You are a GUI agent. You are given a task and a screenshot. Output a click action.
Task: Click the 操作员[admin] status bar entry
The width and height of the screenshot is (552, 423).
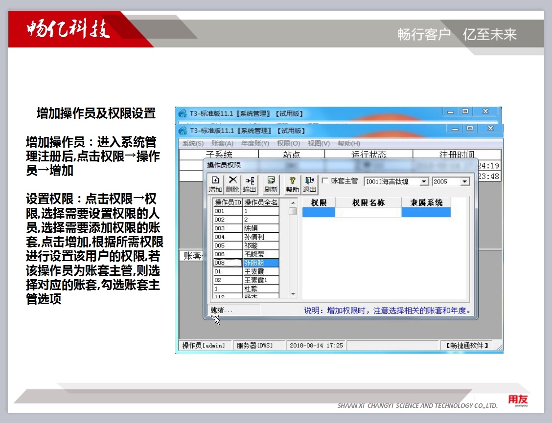tap(204, 346)
